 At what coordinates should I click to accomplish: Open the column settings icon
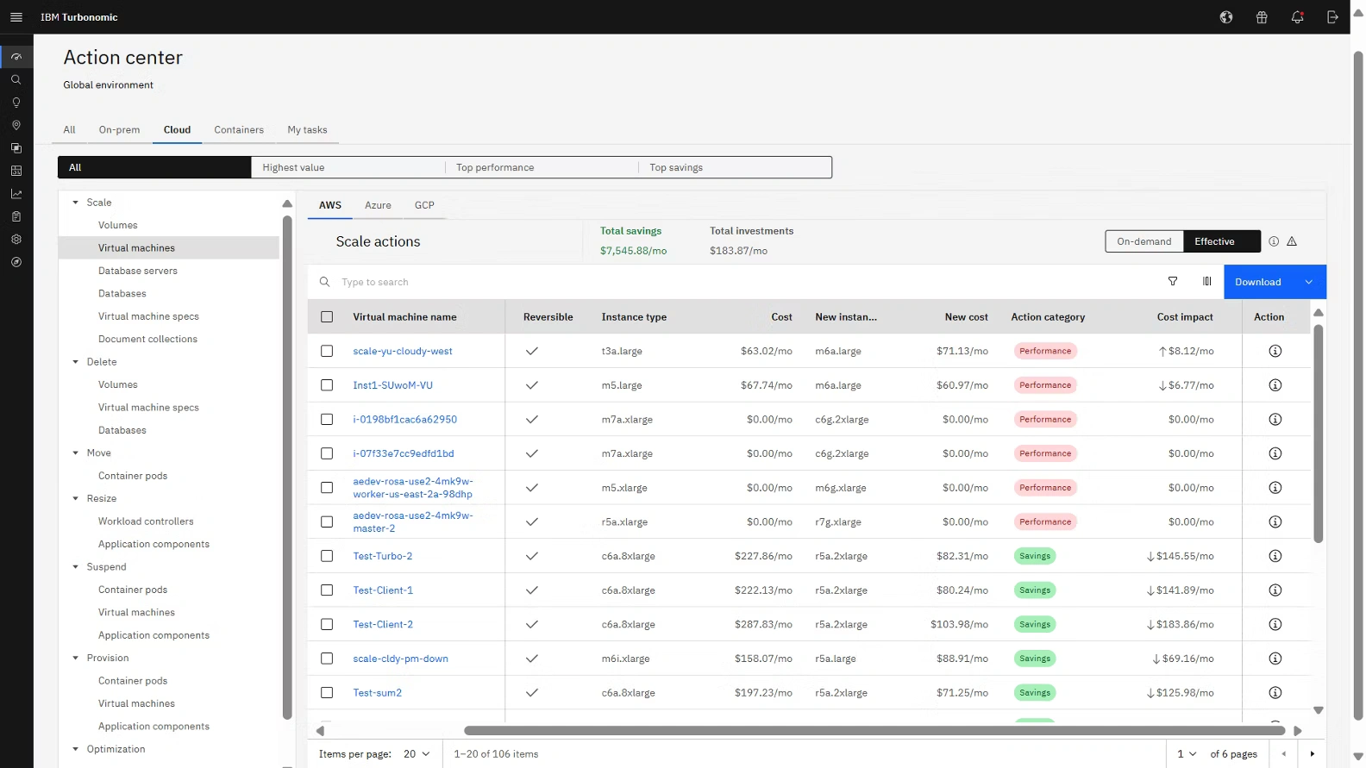pyautogui.click(x=1207, y=282)
